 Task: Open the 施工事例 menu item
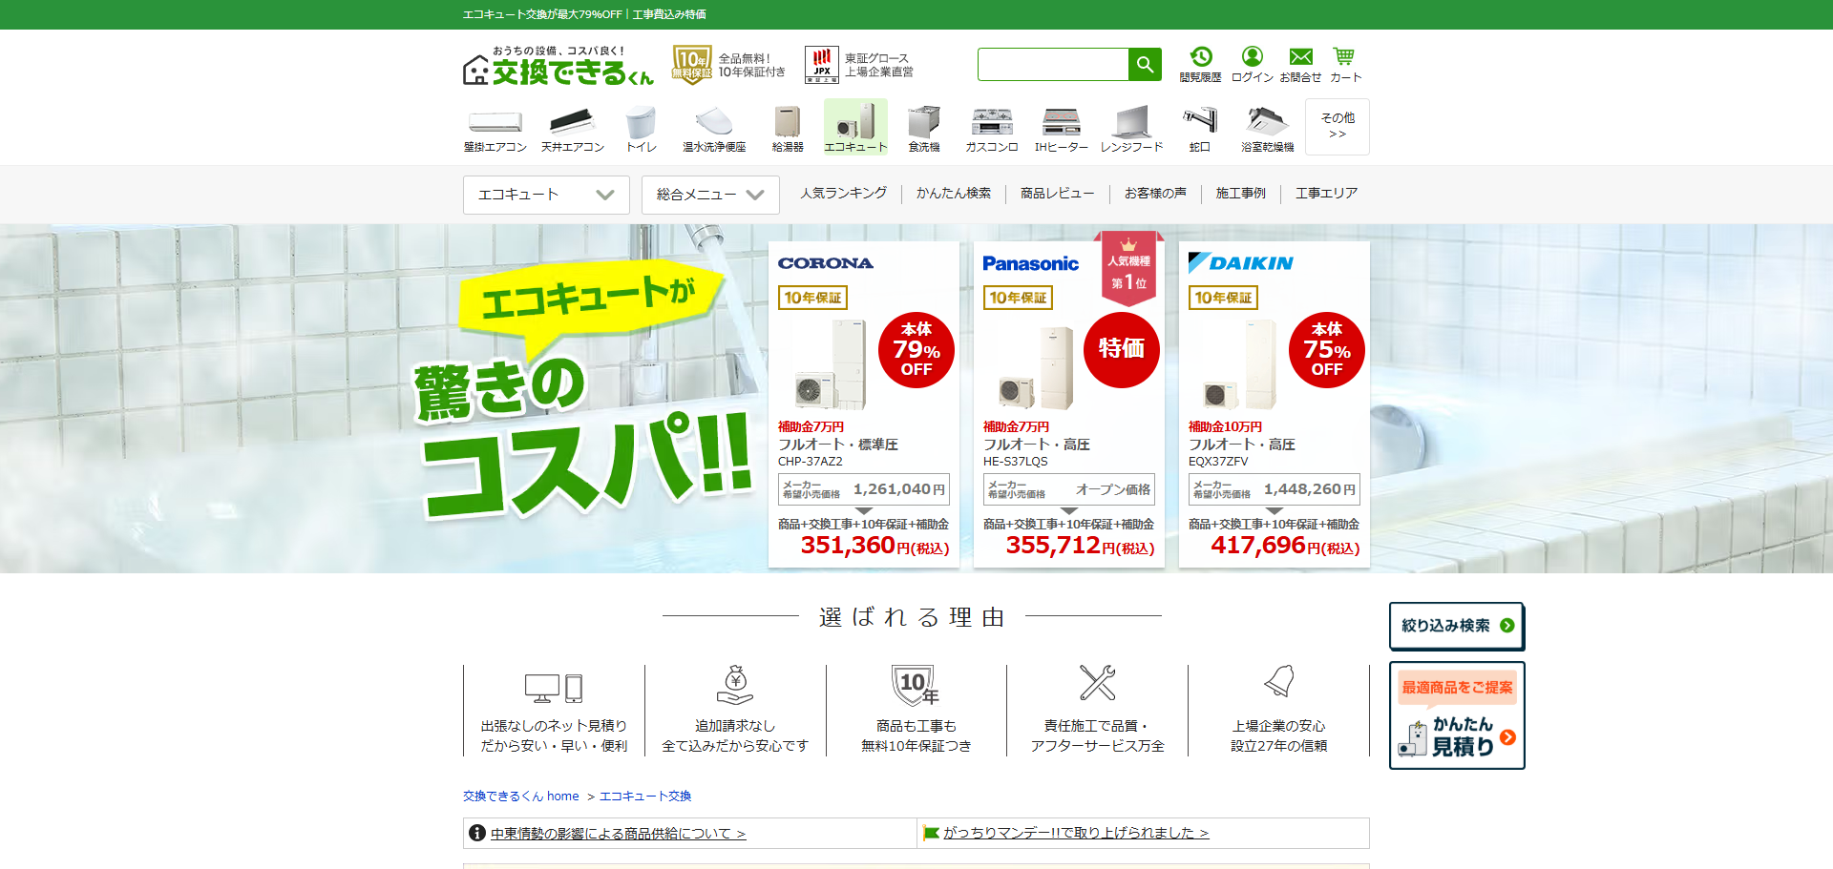[1240, 193]
